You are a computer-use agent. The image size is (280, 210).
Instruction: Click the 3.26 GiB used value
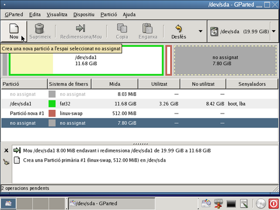[169, 103]
